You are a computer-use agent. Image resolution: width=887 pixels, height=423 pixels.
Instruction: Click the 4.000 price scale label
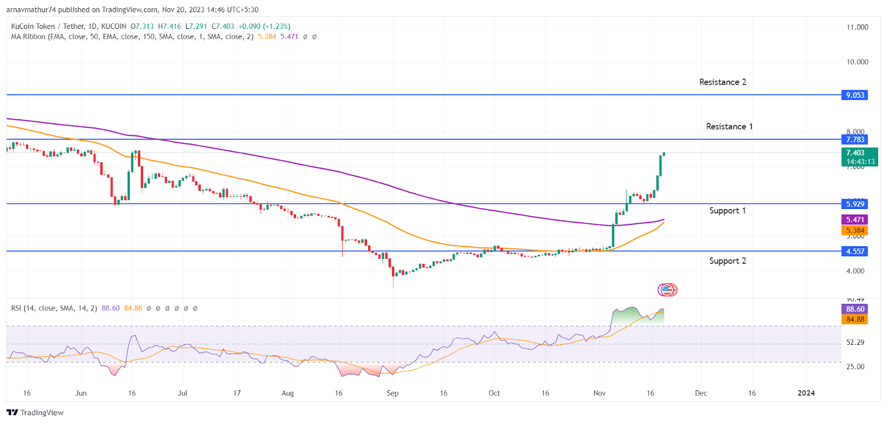point(855,271)
